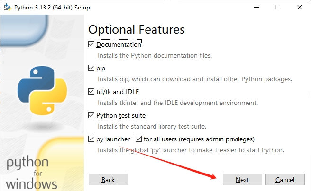The image size is (311, 191).
Task: Uncheck the Documentation checkbox
Action: [x=91, y=44]
